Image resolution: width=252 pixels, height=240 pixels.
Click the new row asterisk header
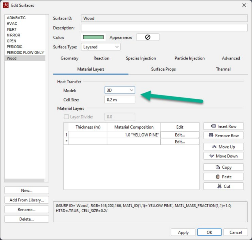(66, 142)
